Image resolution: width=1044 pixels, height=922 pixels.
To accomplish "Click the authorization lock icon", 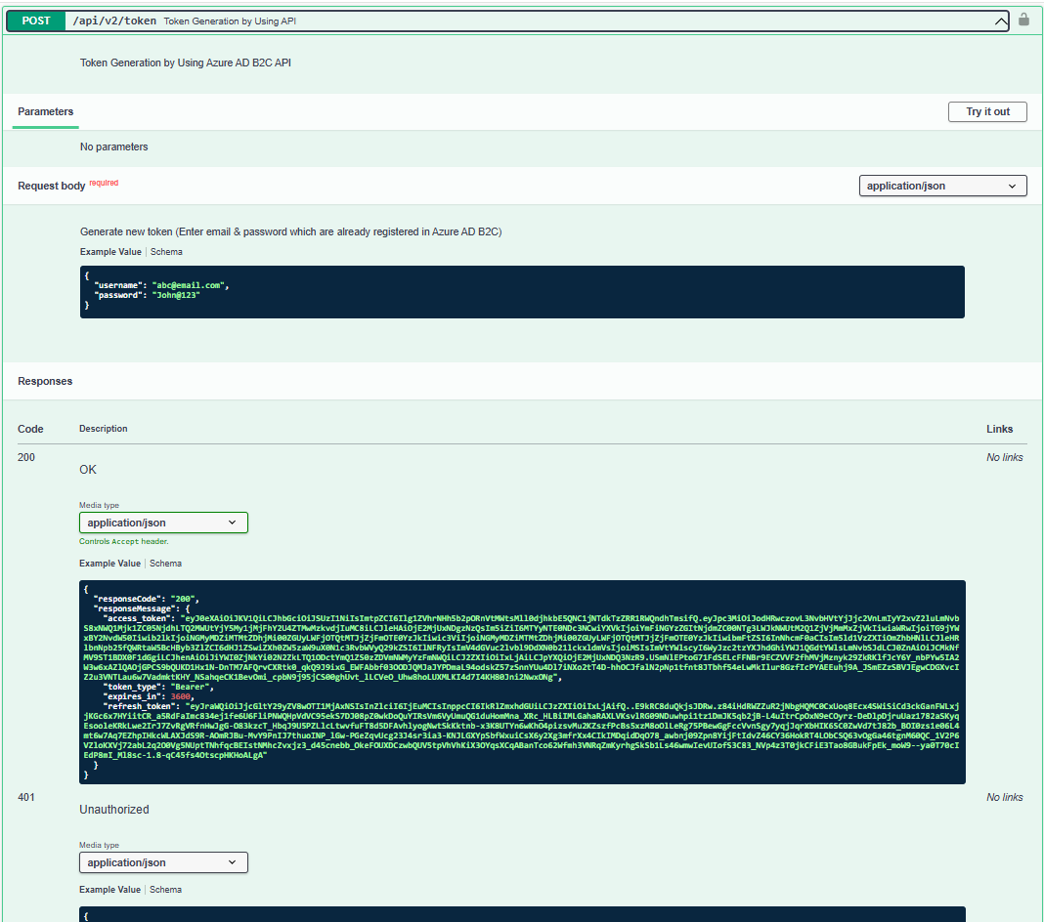I will (1023, 20).
